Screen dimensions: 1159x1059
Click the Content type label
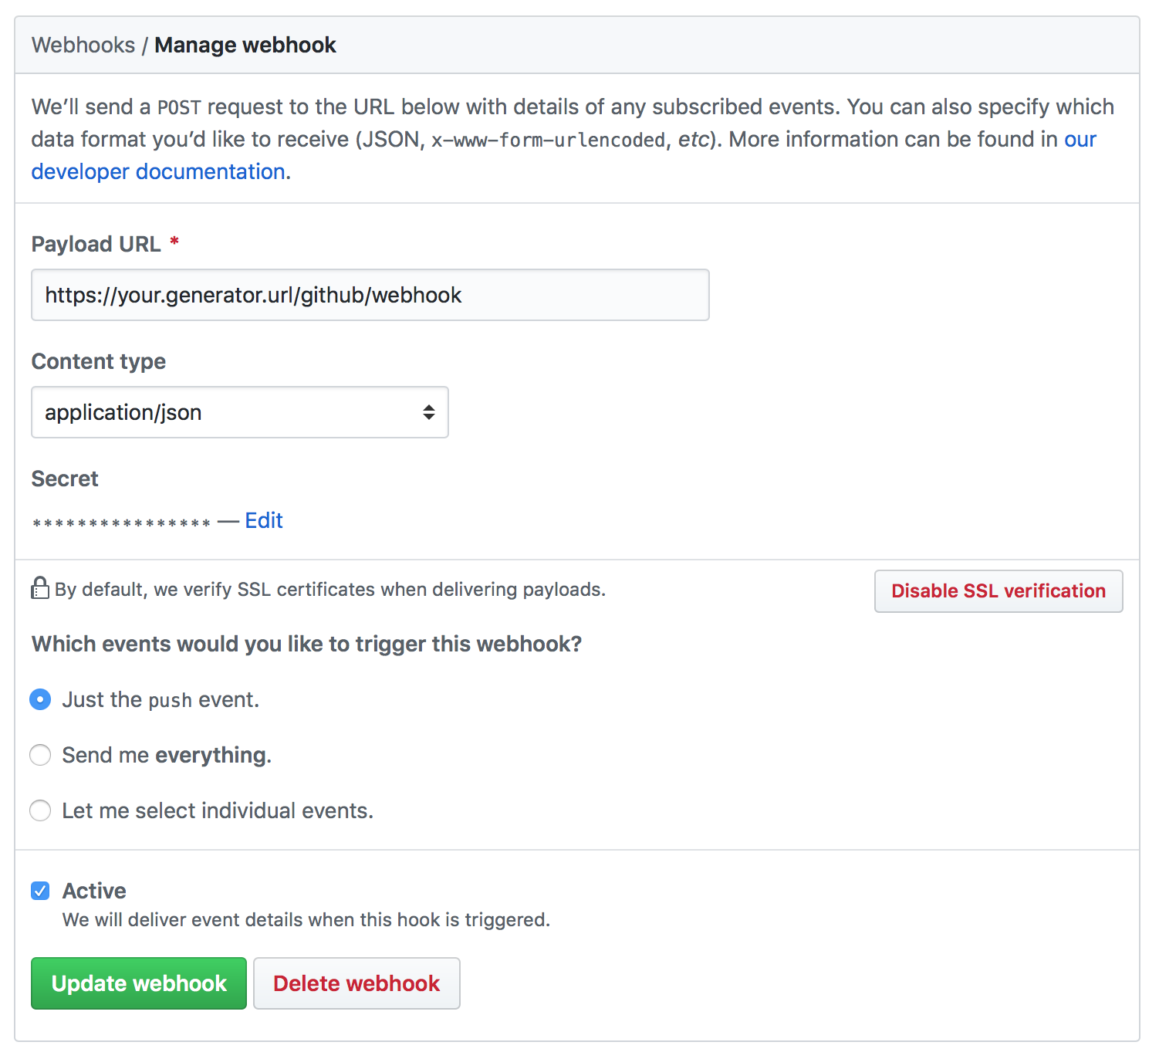[99, 361]
